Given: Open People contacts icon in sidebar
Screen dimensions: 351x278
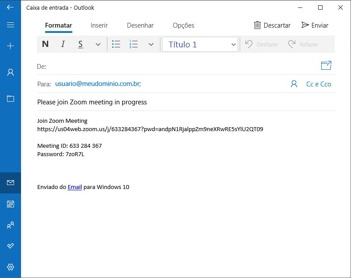Looking at the screenshot, I should pyautogui.click(x=10, y=225).
